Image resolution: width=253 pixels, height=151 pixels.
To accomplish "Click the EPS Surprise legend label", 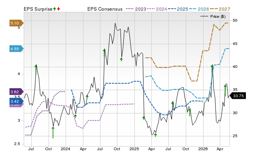I will click(x=38, y=9).
